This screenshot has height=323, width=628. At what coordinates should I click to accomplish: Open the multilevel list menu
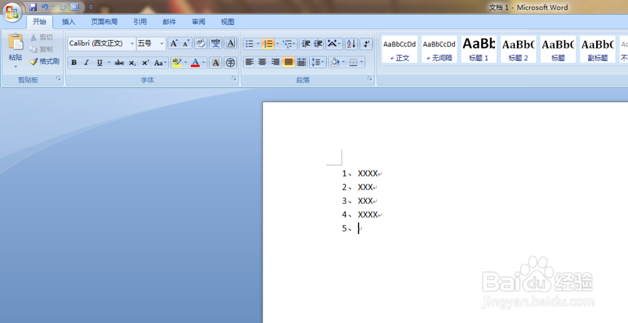point(289,43)
